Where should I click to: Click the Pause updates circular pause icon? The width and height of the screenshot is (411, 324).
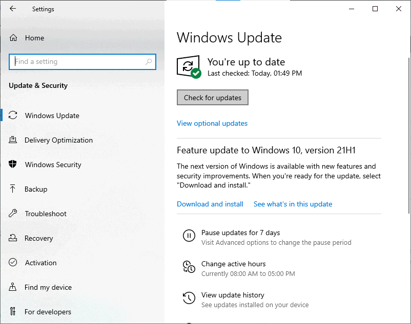tap(189, 236)
